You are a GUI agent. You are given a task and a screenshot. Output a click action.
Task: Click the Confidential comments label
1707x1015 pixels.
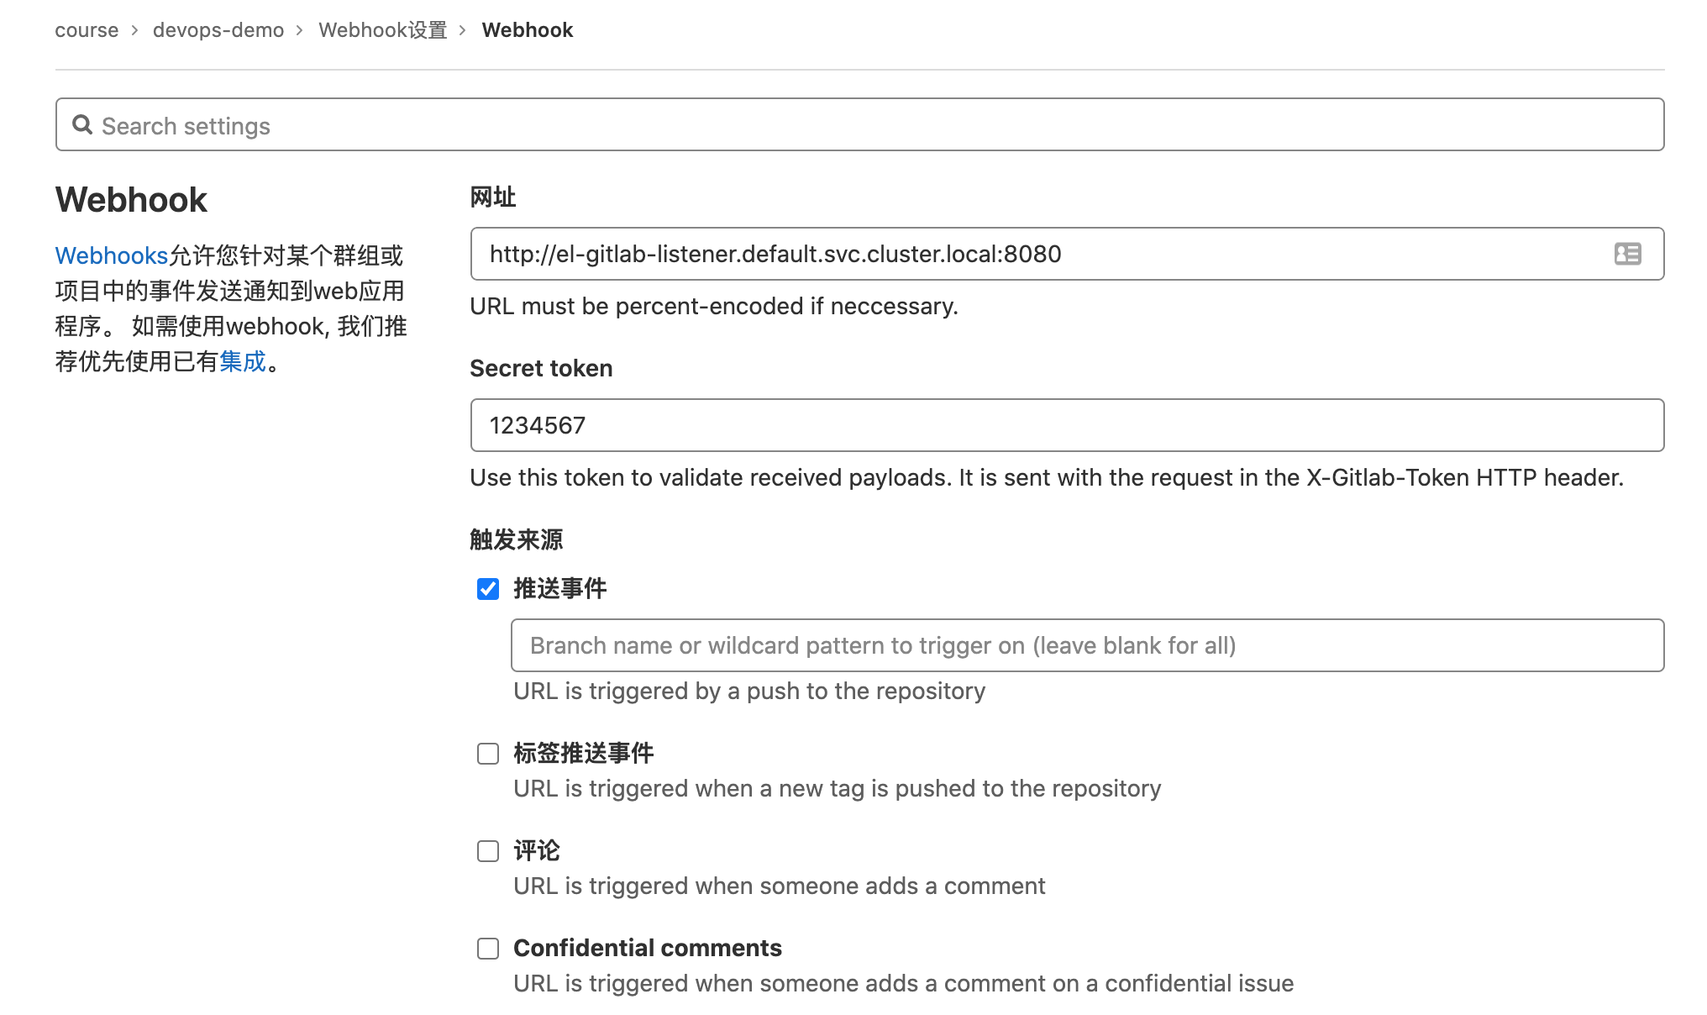pos(648,948)
